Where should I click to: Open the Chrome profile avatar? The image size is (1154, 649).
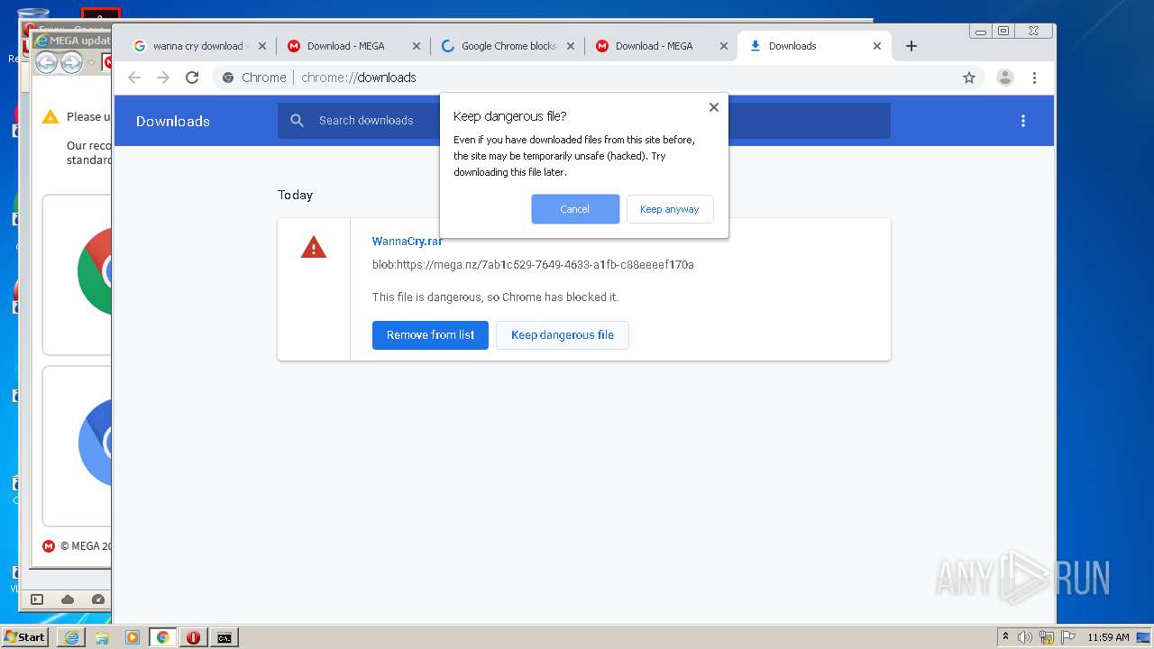[1005, 78]
